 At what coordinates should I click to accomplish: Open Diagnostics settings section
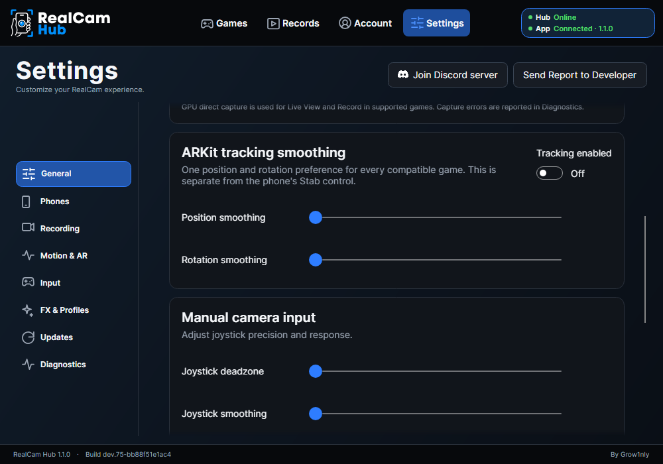click(x=74, y=365)
